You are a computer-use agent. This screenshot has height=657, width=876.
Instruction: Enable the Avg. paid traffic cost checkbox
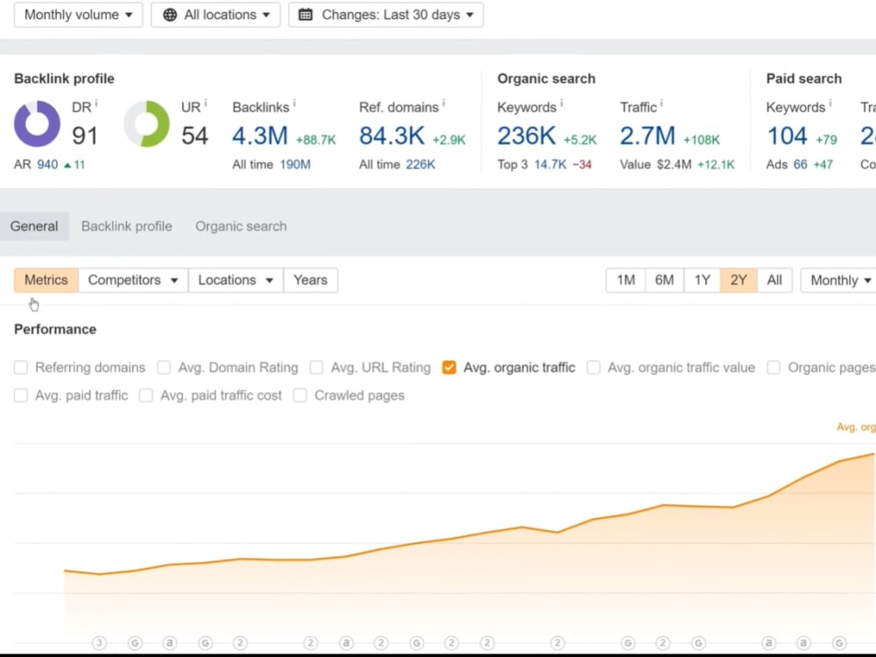click(x=145, y=395)
